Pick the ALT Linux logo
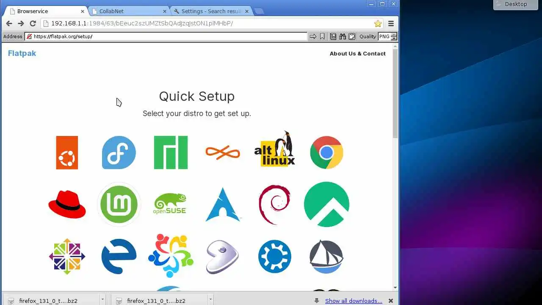Image resolution: width=542 pixels, height=305 pixels. pos(274,149)
